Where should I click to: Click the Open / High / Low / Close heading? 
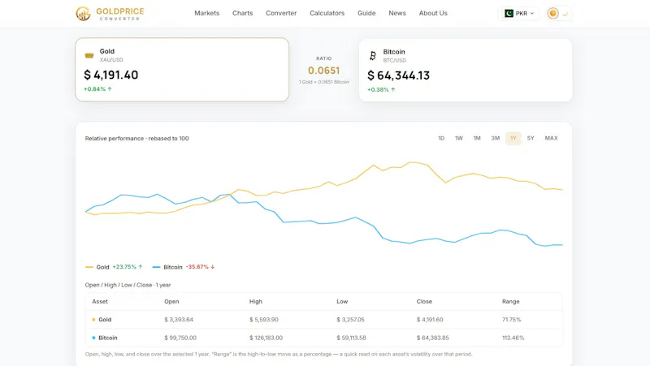coord(128,285)
